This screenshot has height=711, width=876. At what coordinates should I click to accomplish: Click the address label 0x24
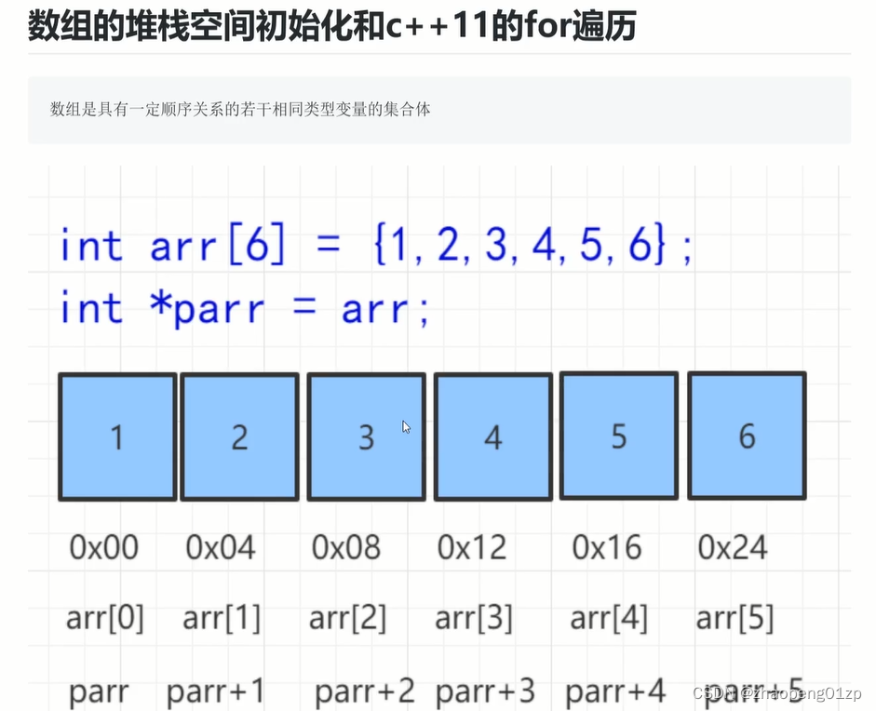tap(732, 548)
